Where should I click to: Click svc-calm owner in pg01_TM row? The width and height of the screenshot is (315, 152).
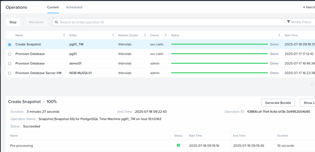click(157, 44)
